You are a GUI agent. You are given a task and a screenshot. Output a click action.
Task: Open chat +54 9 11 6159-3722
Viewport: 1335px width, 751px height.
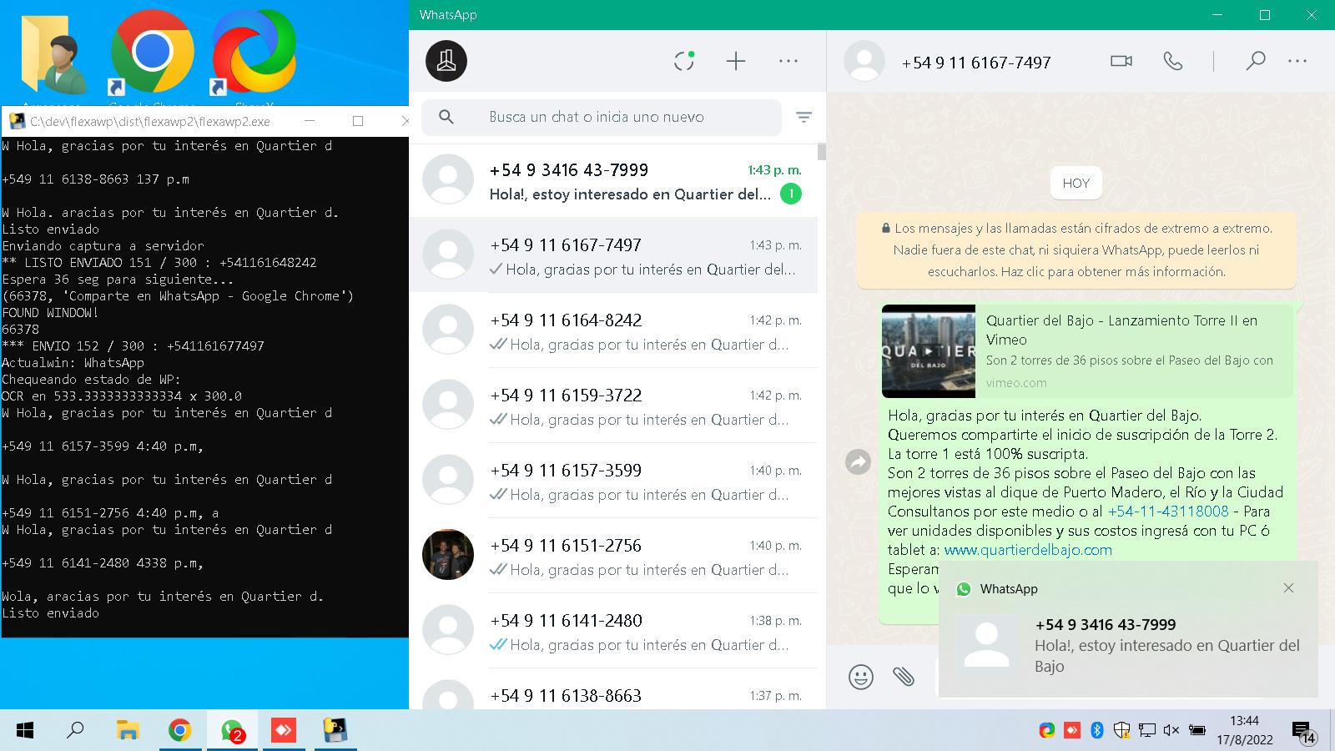click(613, 406)
